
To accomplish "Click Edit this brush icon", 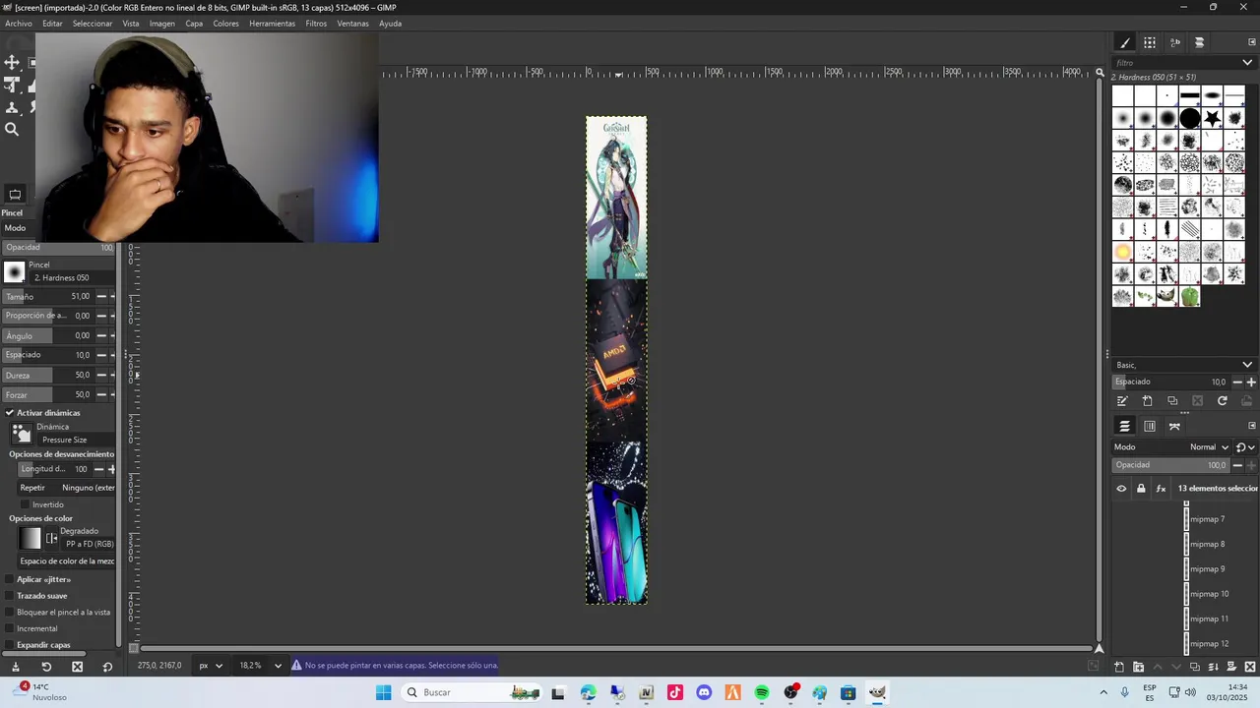I will (1122, 401).
